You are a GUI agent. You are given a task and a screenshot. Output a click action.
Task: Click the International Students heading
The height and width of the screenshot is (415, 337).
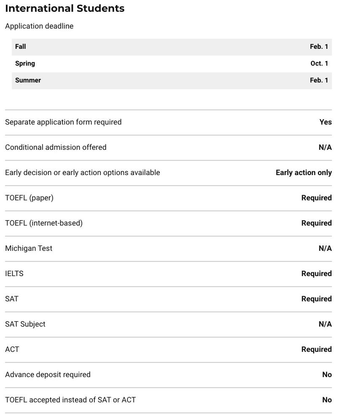65,8
